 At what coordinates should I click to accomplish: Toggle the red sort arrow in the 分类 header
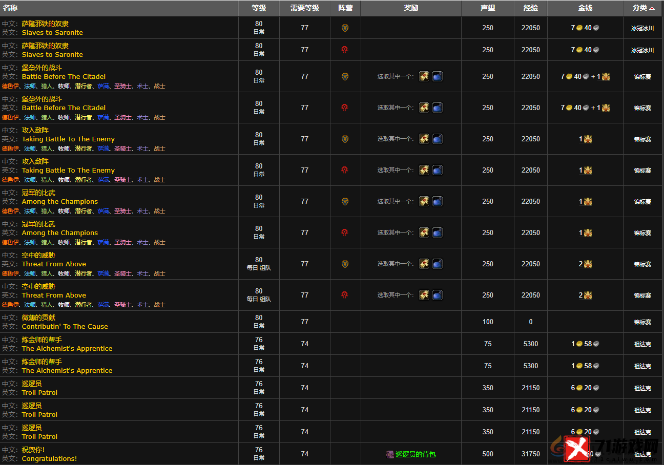[652, 8]
